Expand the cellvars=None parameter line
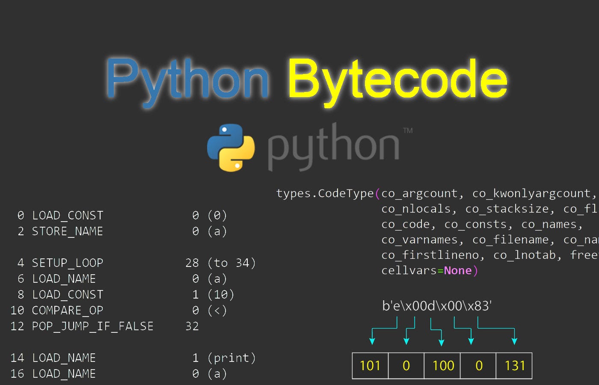 point(428,270)
